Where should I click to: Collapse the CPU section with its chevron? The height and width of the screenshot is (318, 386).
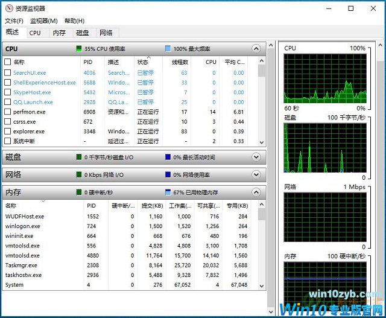(x=256, y=48)
